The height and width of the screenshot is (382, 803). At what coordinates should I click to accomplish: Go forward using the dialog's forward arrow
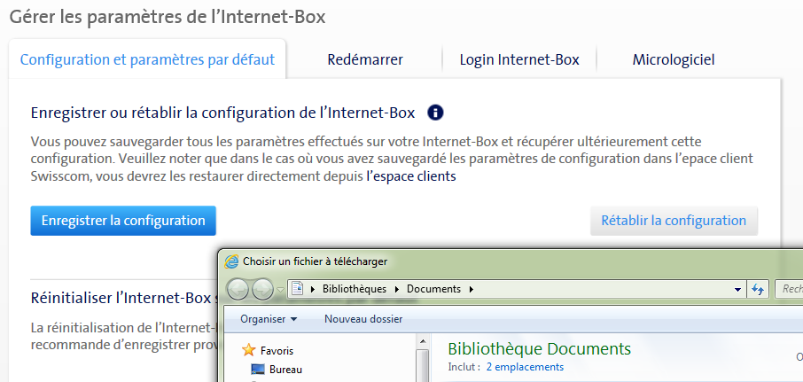(262, 289)
